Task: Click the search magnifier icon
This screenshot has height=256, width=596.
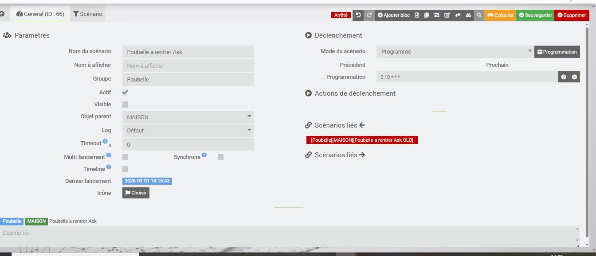Action: coord(479,15)
